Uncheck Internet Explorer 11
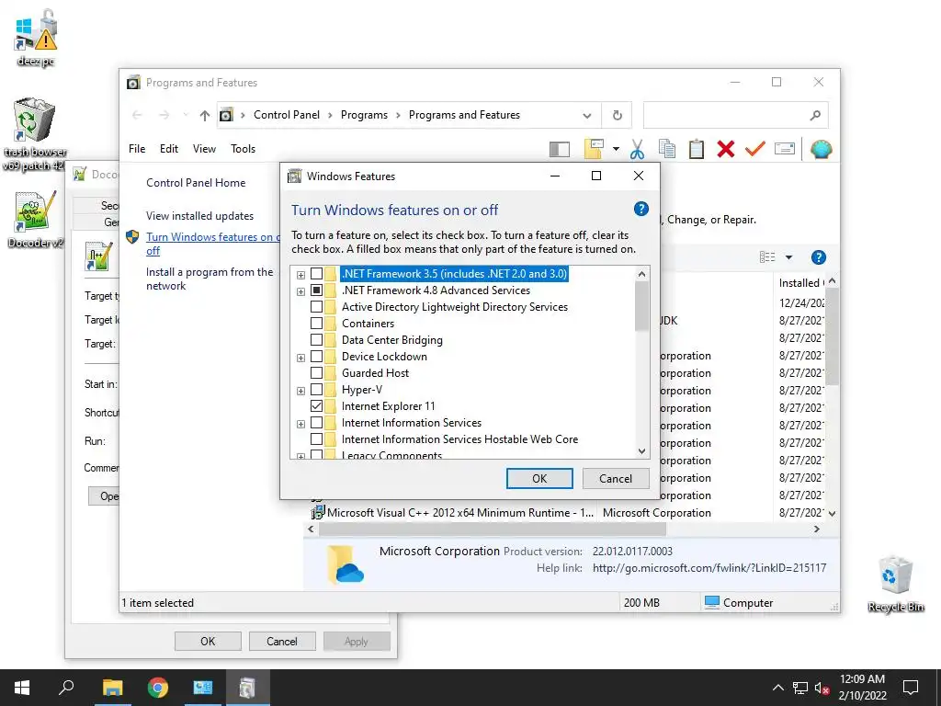The image size is (941, 706). pyautogui.click(x=316, y=406)
